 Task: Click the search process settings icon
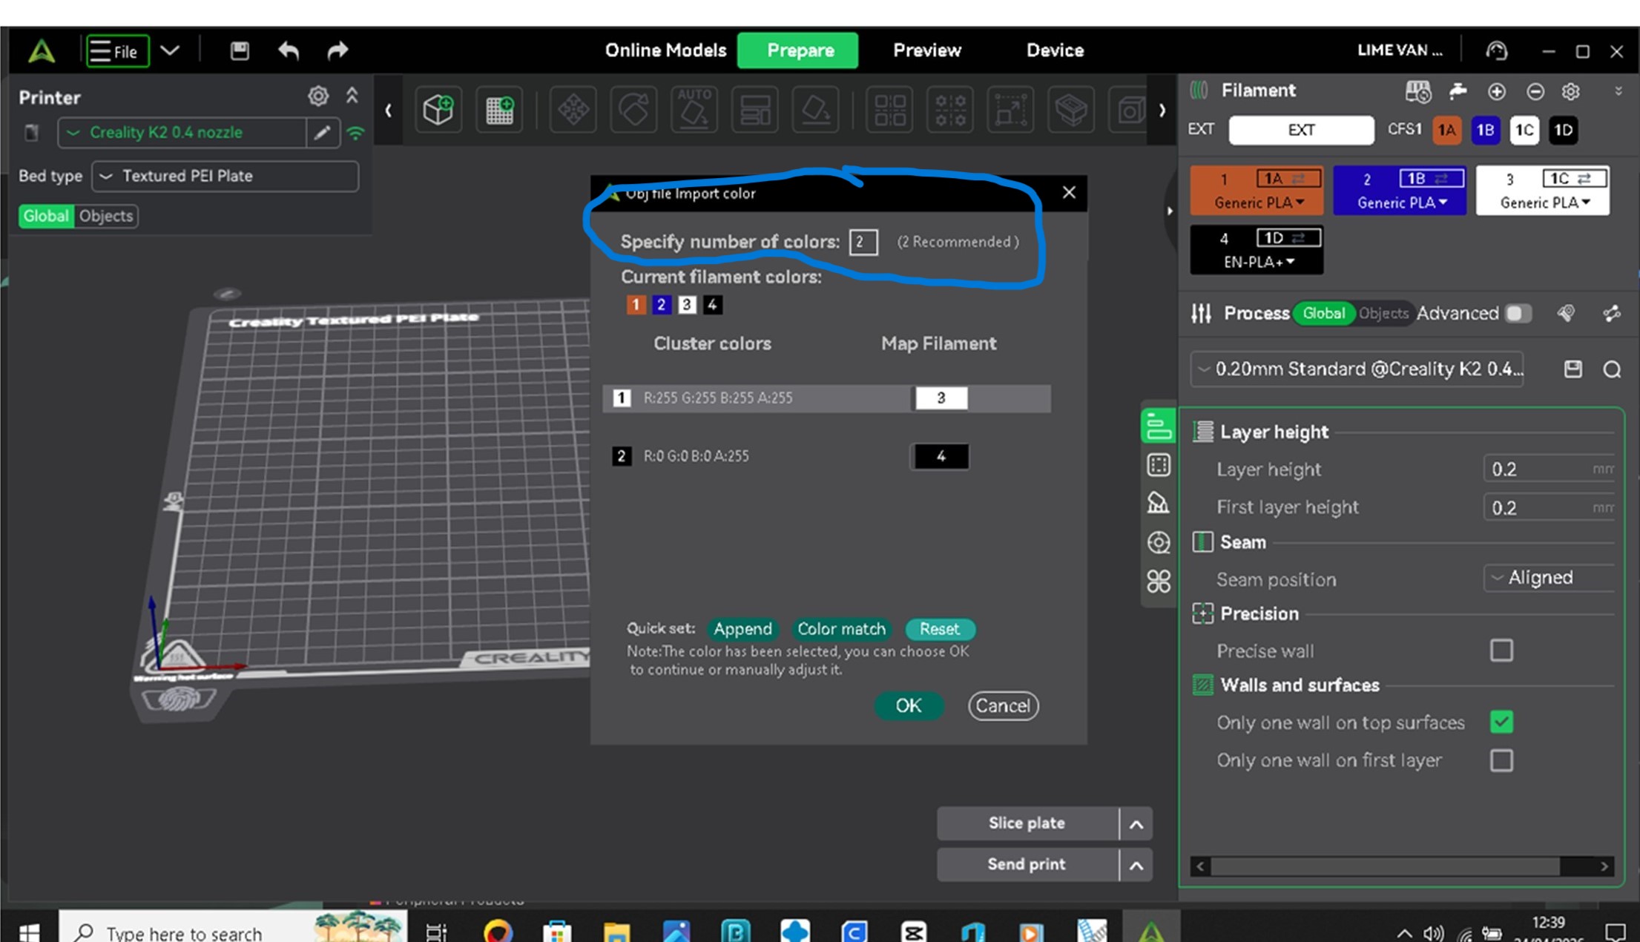[1611, 369]
